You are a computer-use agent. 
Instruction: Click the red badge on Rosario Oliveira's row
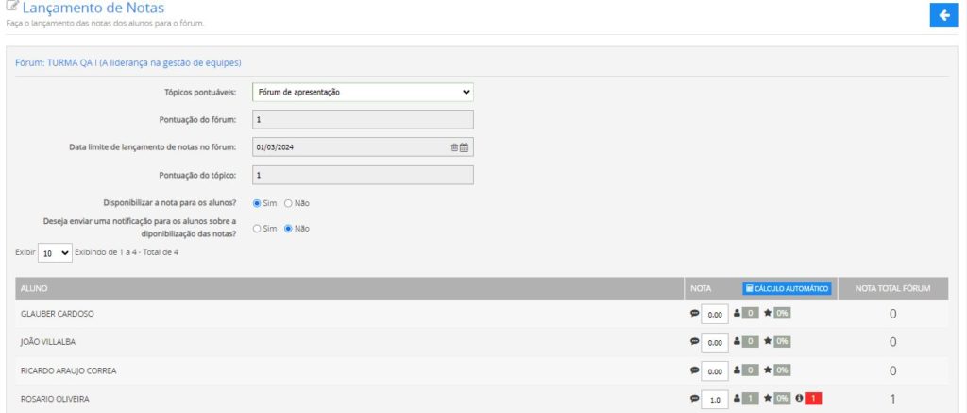pyautogui.click(x=813, y=399)
